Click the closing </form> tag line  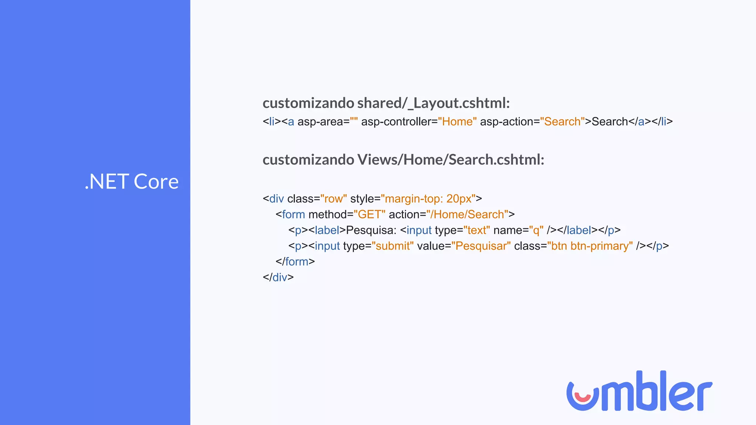(x=295, y=262)
